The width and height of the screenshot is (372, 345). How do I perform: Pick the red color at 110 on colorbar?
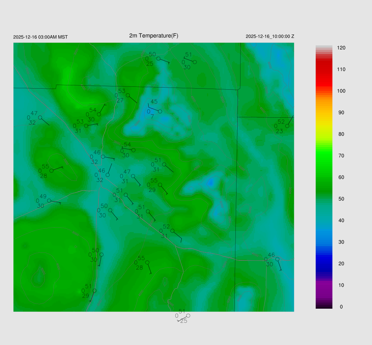[324, 69]
